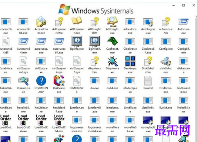
Task: Select the autorunsc64.exe icon
Action: (x=59, y=41)
